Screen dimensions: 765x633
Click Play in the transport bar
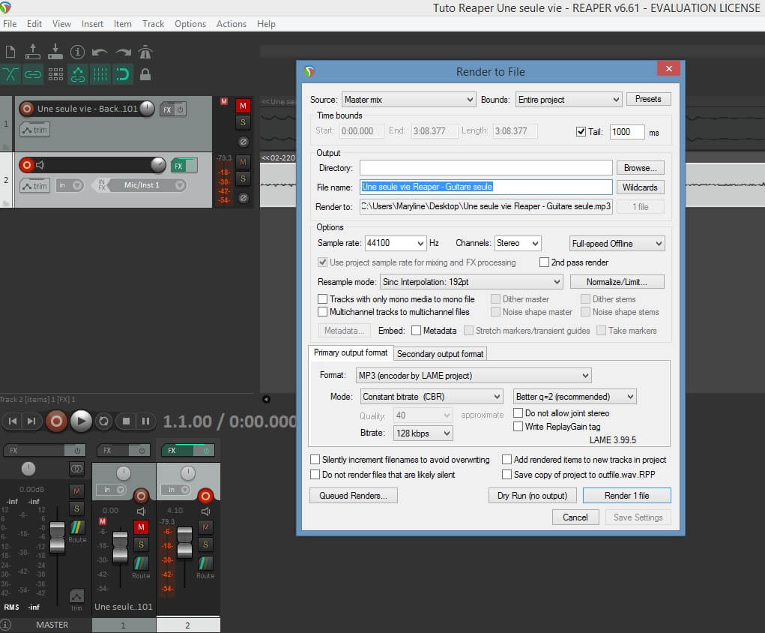81,421
